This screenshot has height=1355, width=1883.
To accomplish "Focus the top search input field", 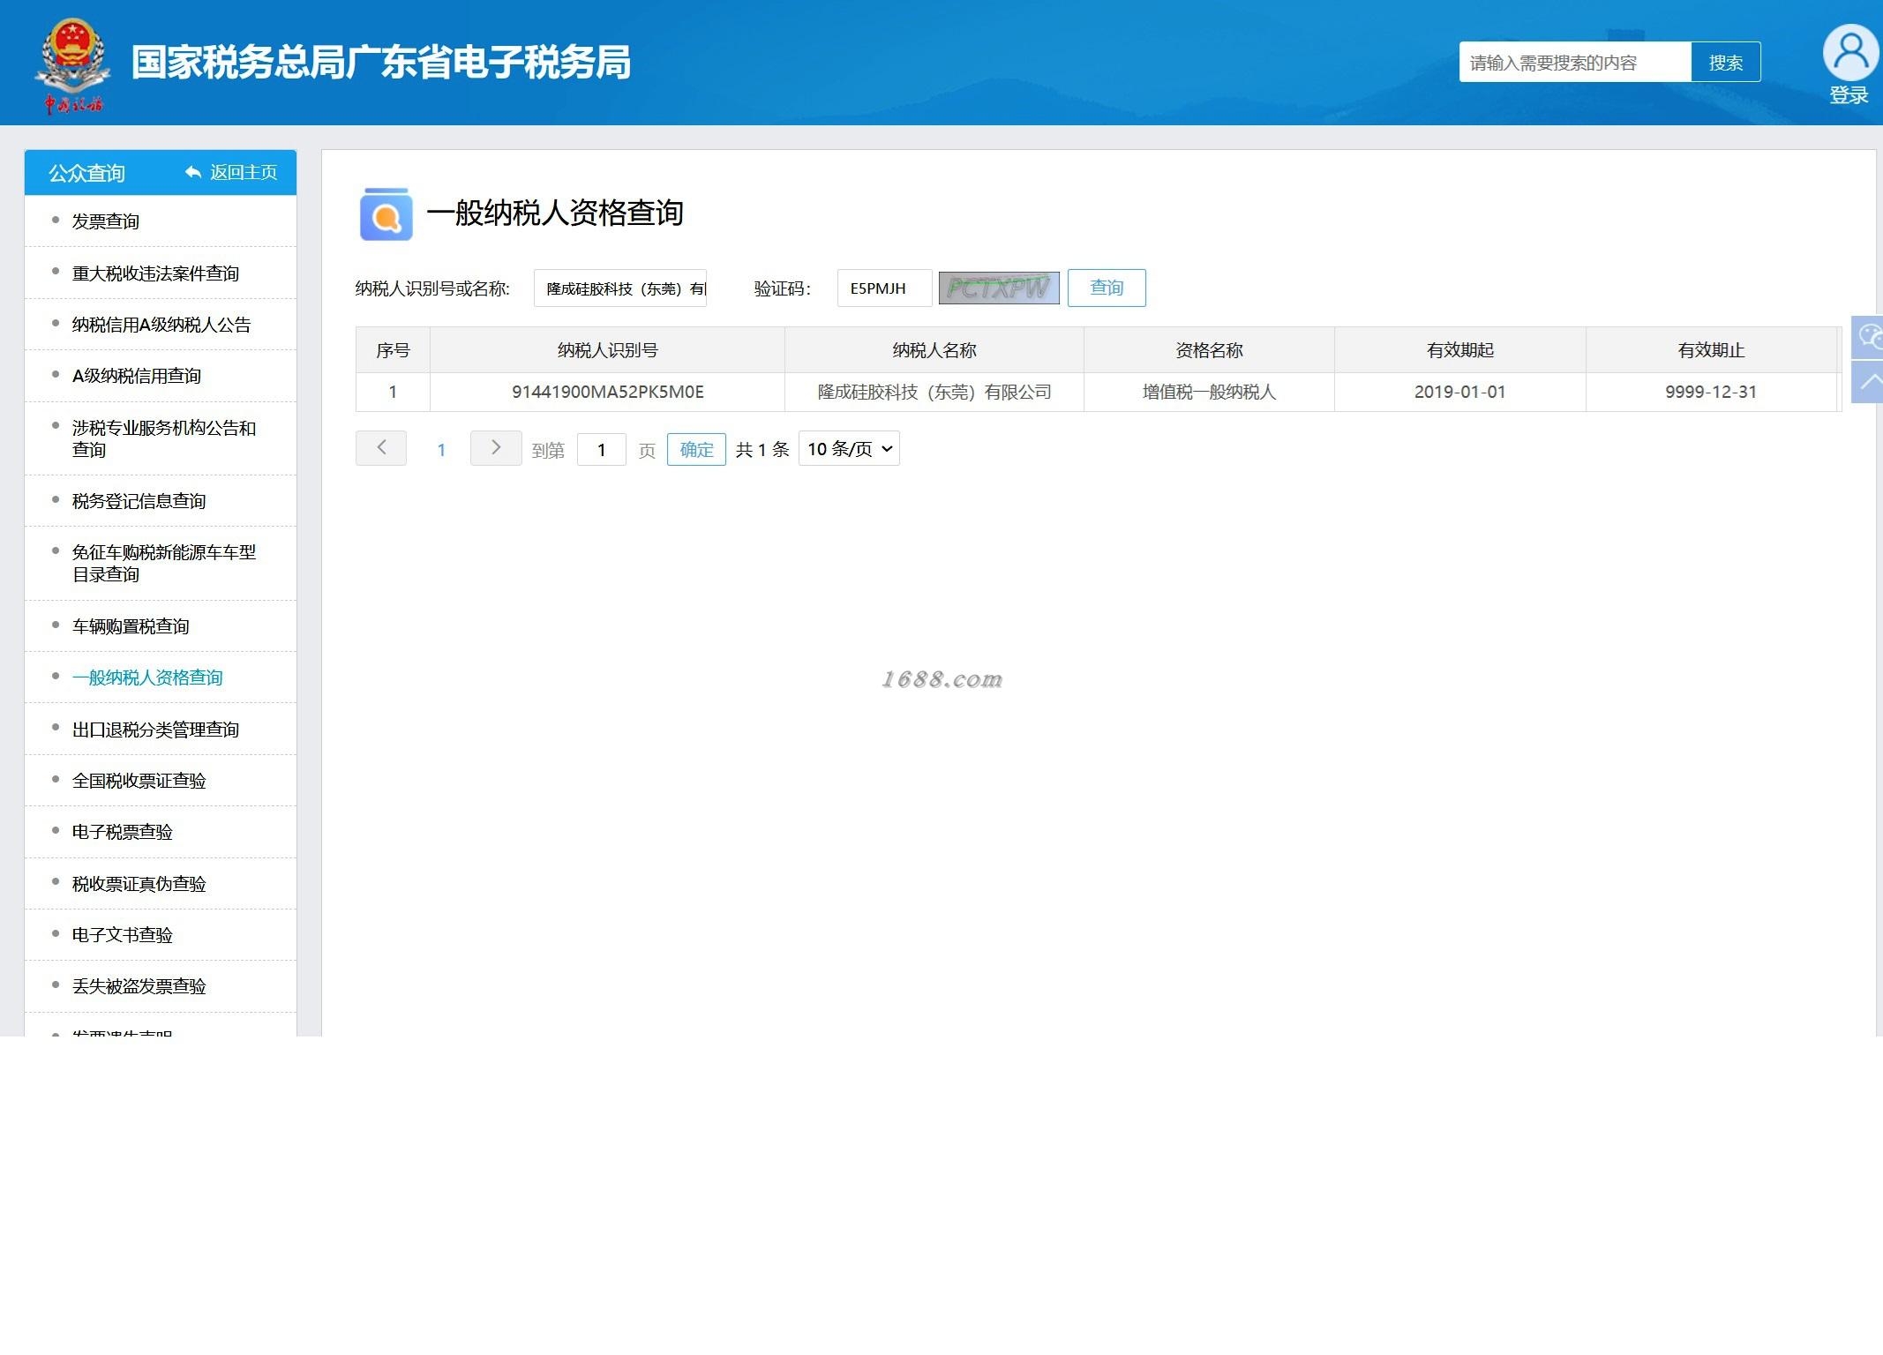I will 1574,63.
